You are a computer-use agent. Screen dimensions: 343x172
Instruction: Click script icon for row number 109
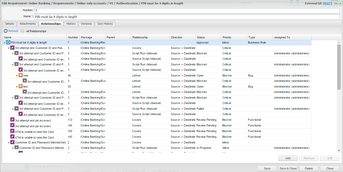pos(12,131)
